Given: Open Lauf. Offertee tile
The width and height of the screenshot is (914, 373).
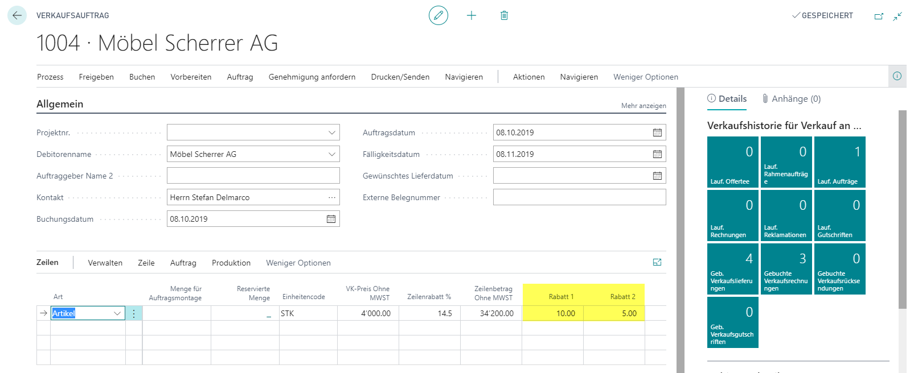Looking at the screenshot, I should (733, 162).
